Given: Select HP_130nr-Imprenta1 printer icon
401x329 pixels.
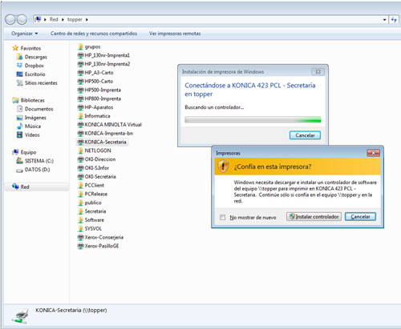Looking at the screenshot, I should tap(80, 55).
